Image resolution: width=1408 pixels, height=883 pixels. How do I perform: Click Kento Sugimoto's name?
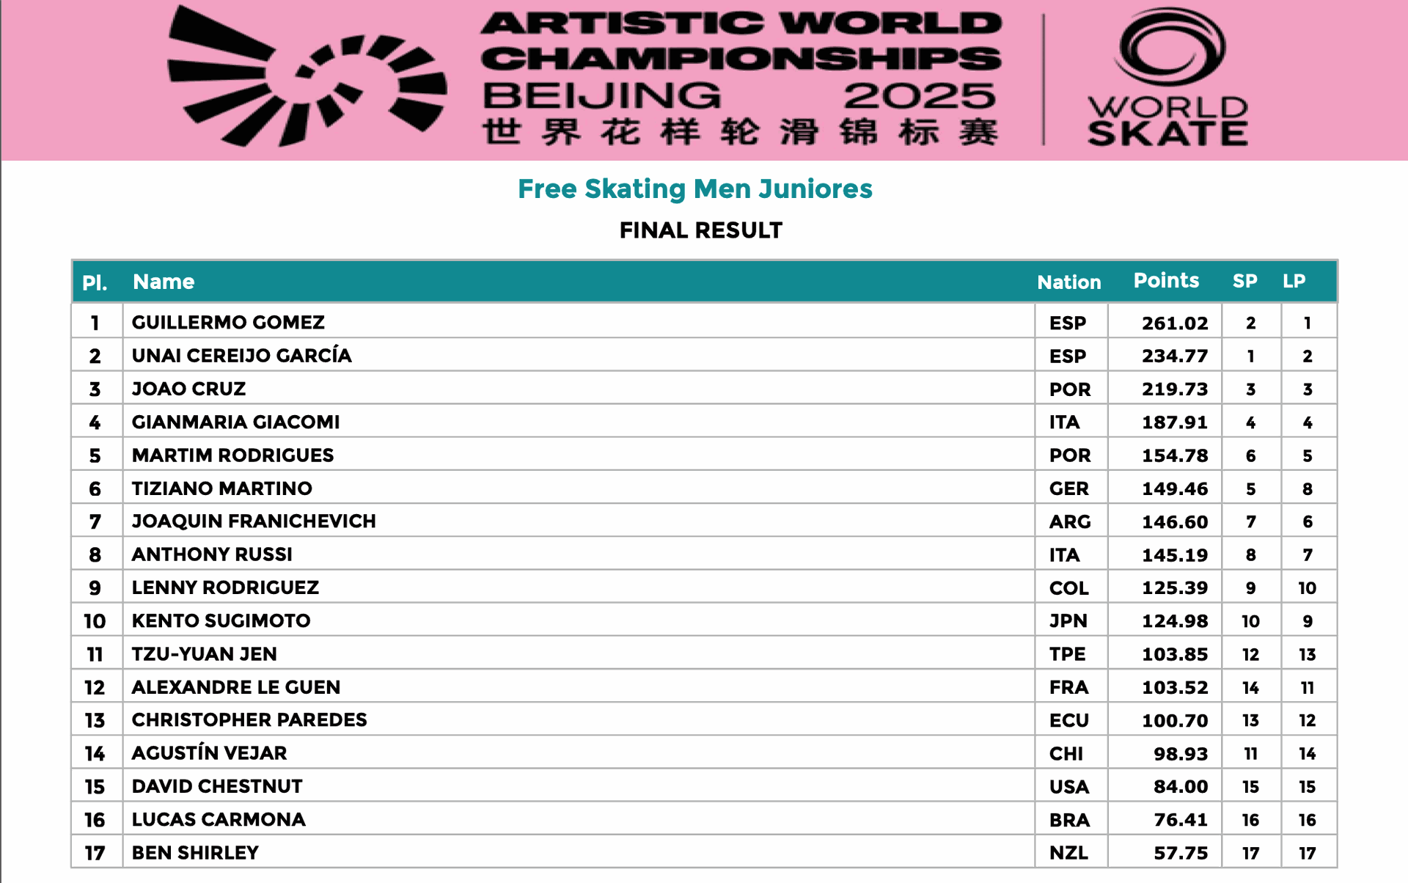point(221,621)
